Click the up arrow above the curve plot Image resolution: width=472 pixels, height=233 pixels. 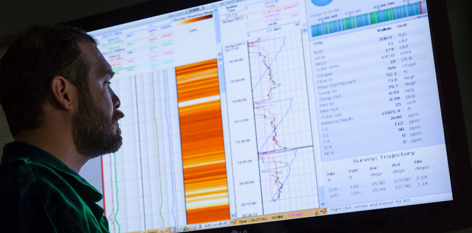[x=304, y=30]
